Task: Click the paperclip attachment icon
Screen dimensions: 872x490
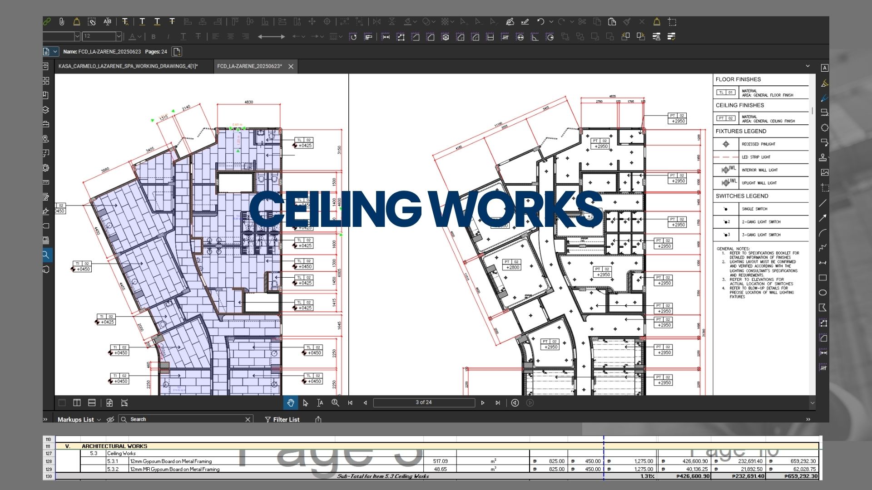Action: tap(62, 22)
